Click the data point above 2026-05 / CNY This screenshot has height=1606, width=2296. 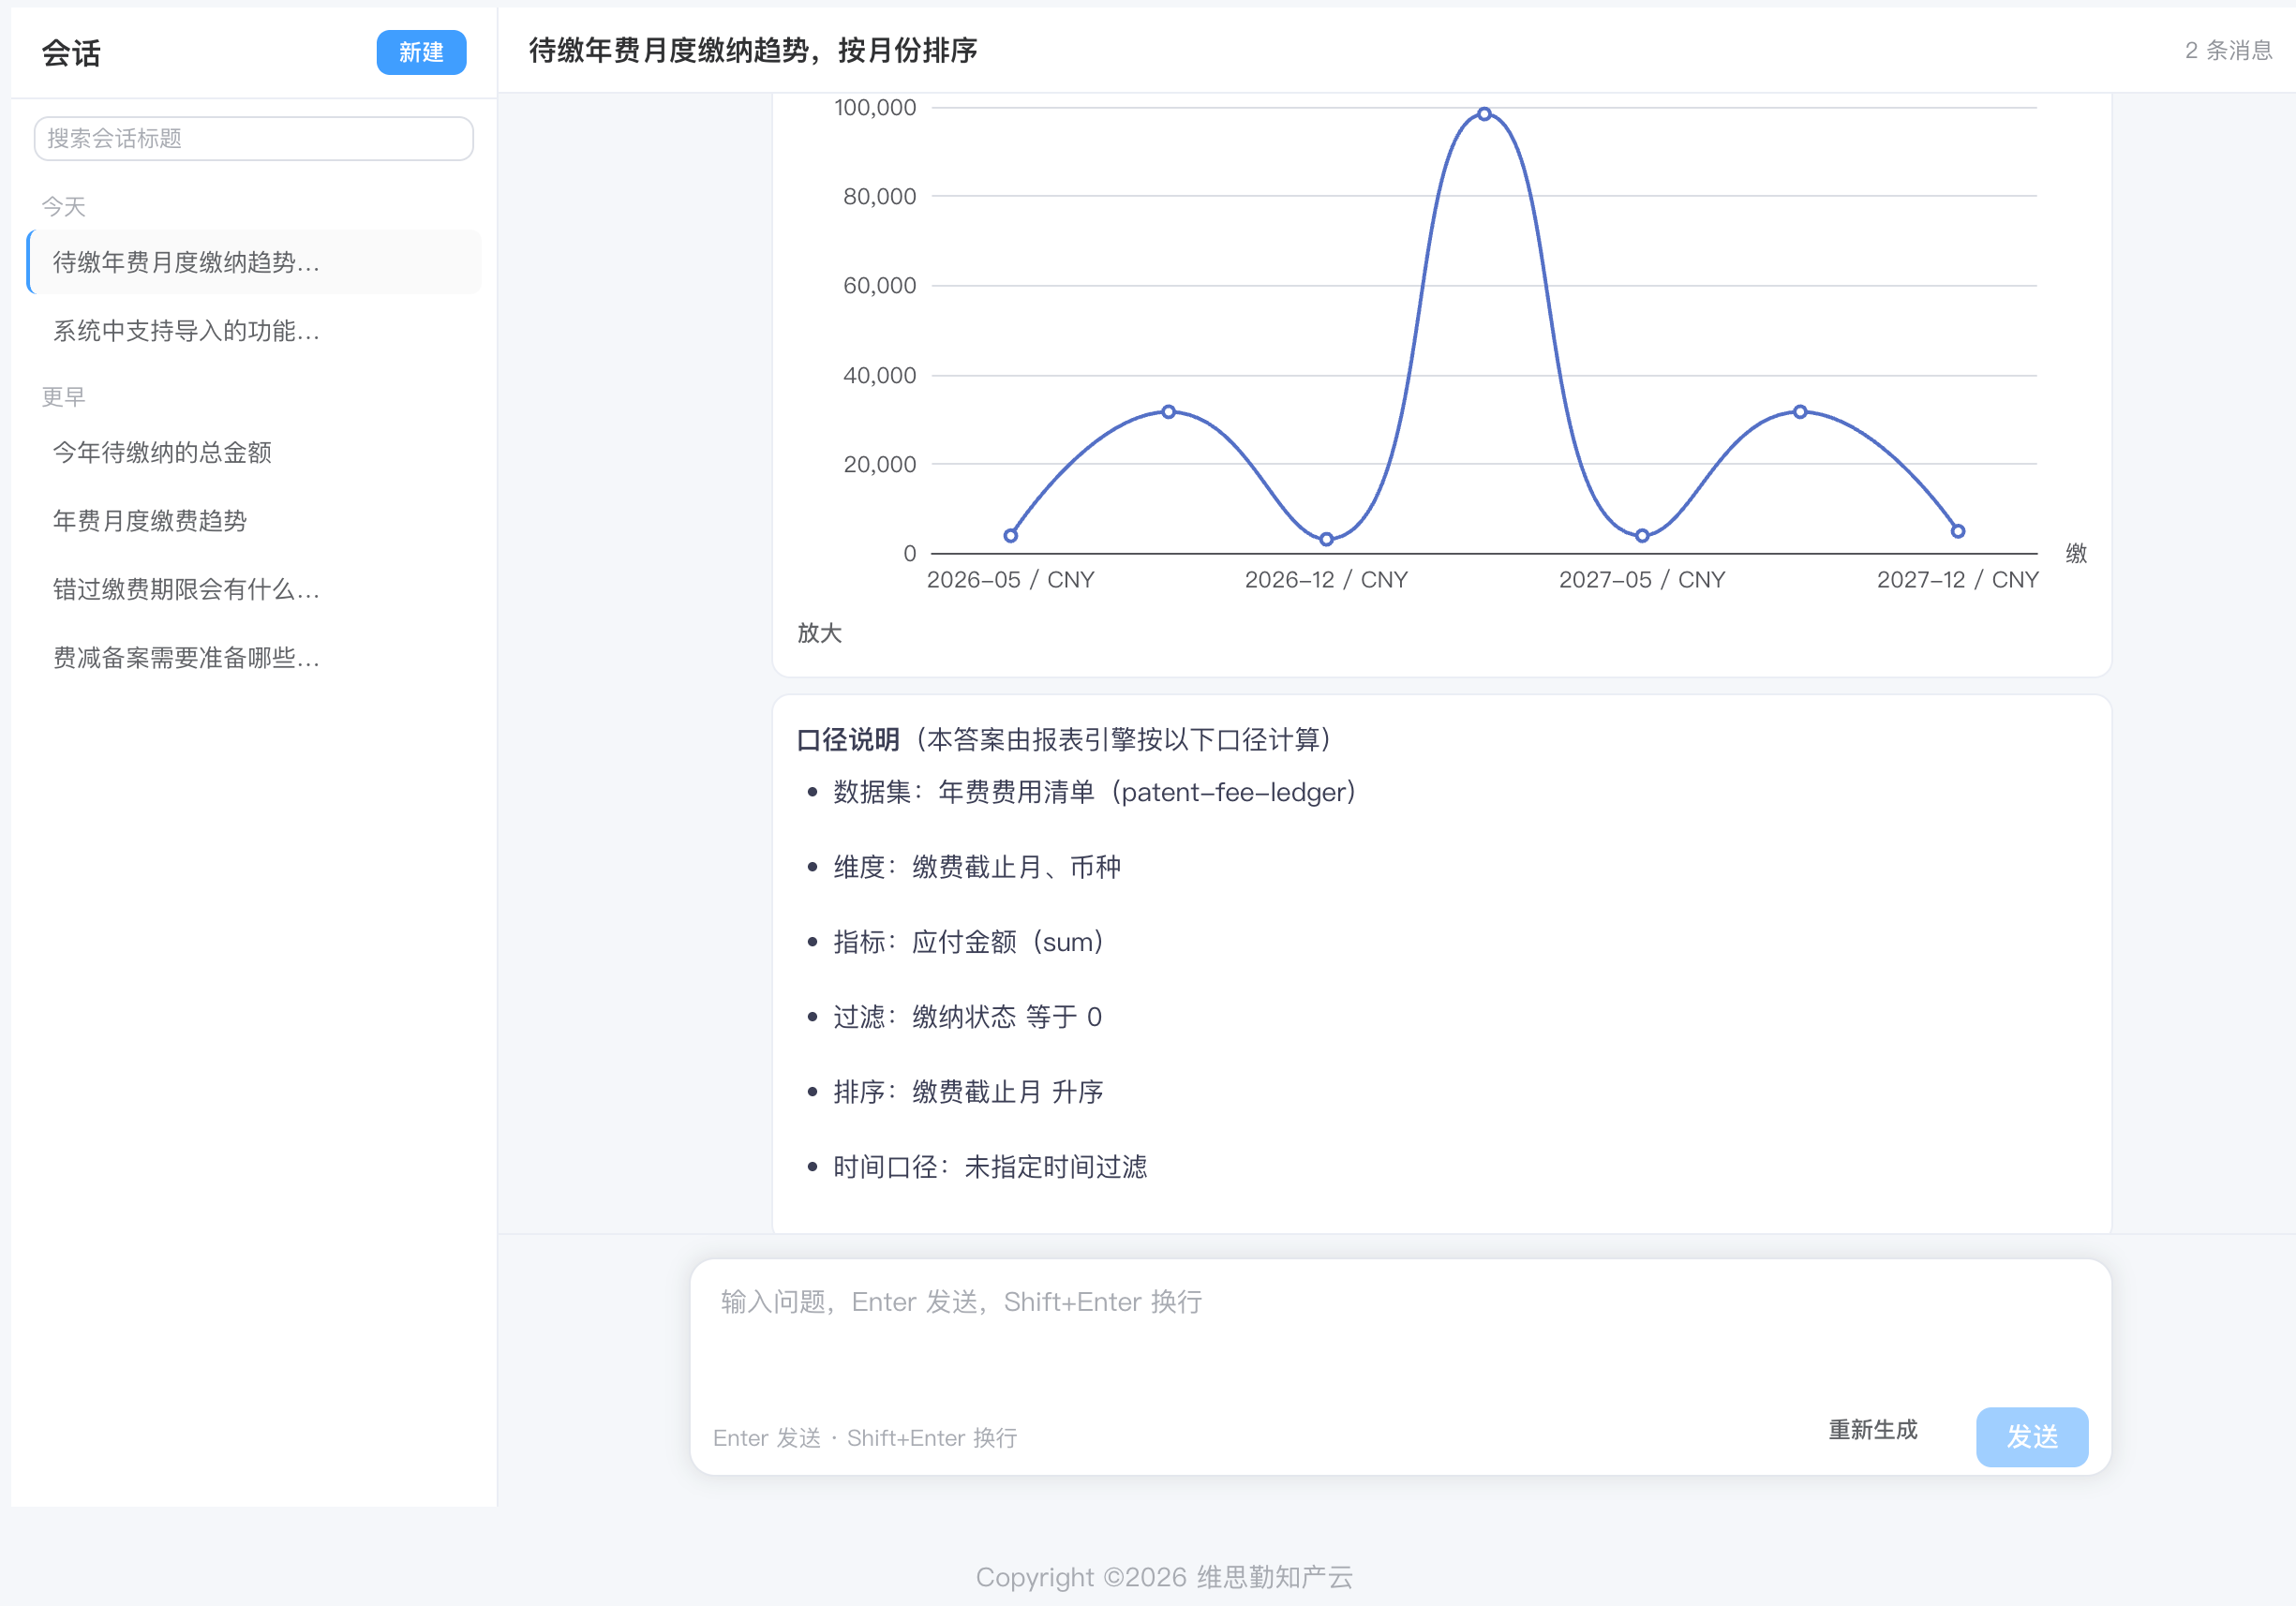tap(1011, 536)
